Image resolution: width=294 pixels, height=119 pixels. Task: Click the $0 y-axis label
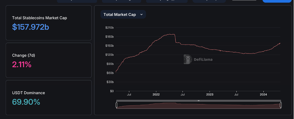pos(112,91)
